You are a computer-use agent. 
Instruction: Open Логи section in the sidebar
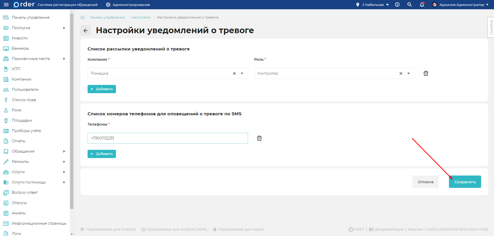click(16, 233)
